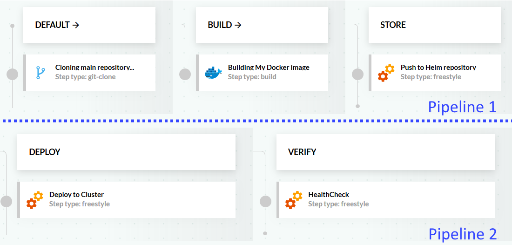Click the git-clone branch icon
The width and height of the screenshot is (512, 245).
(x=40, y=73)
